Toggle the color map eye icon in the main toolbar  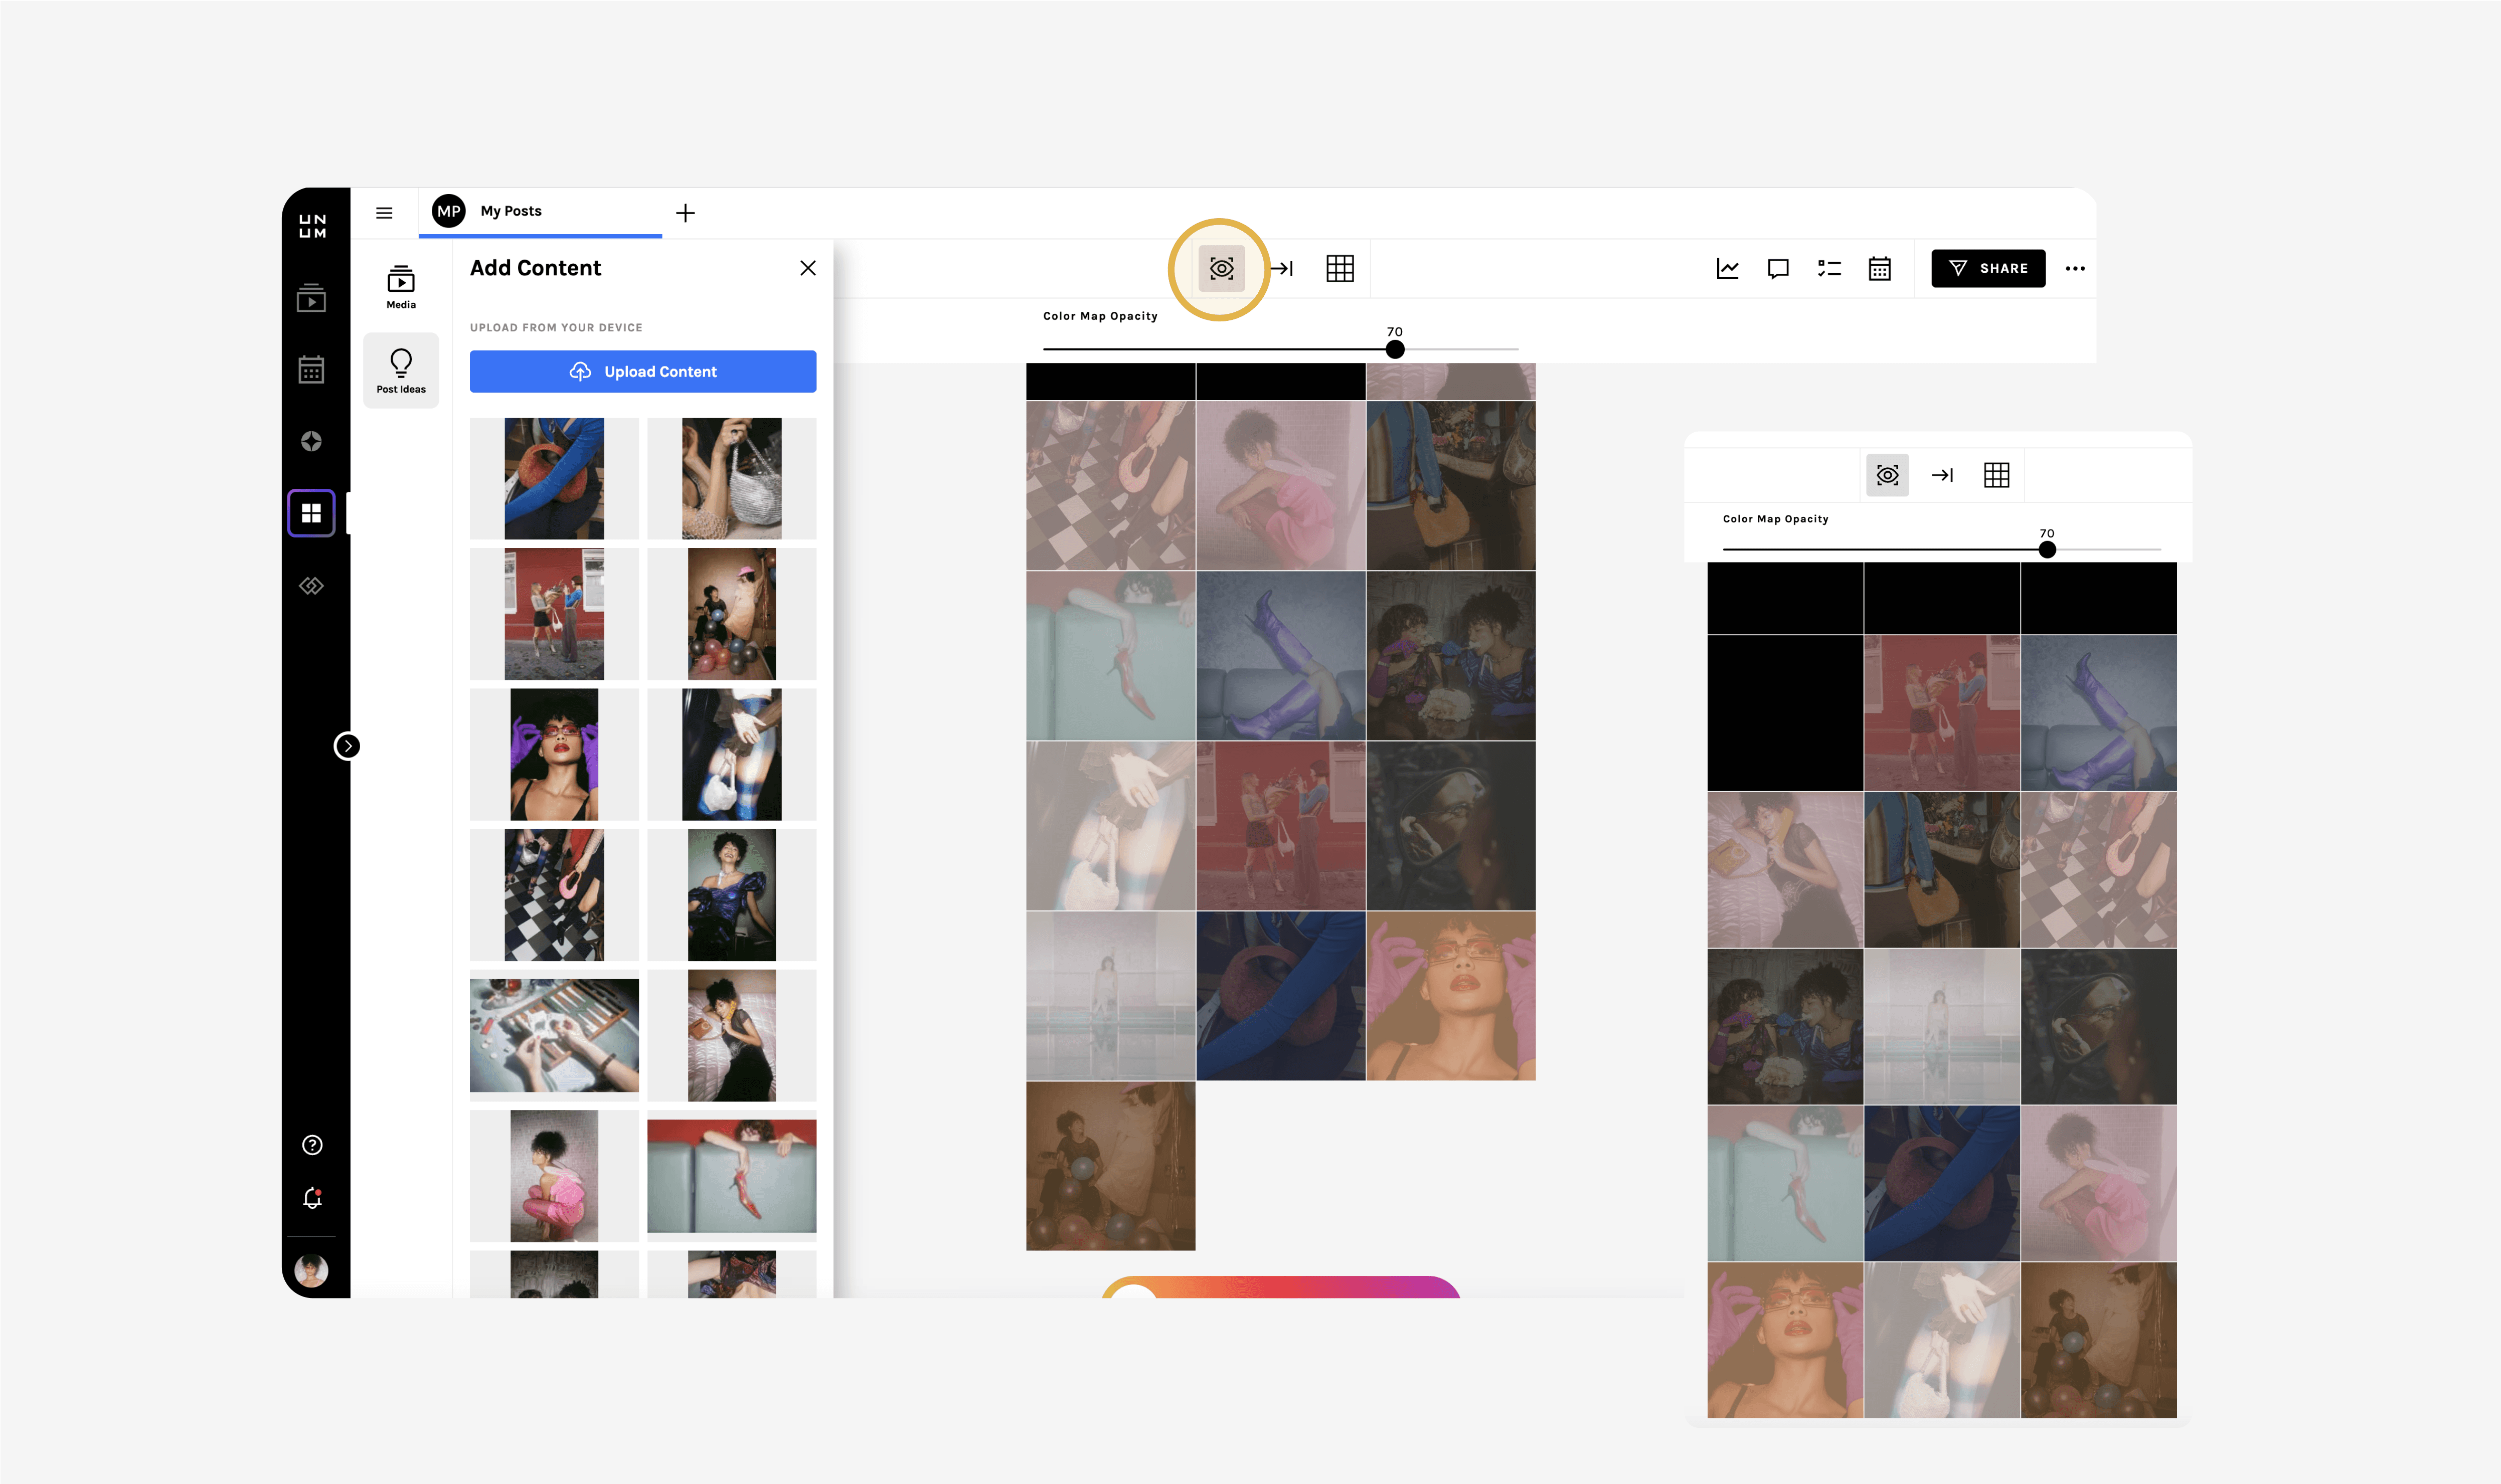(x=1221, y=268)
